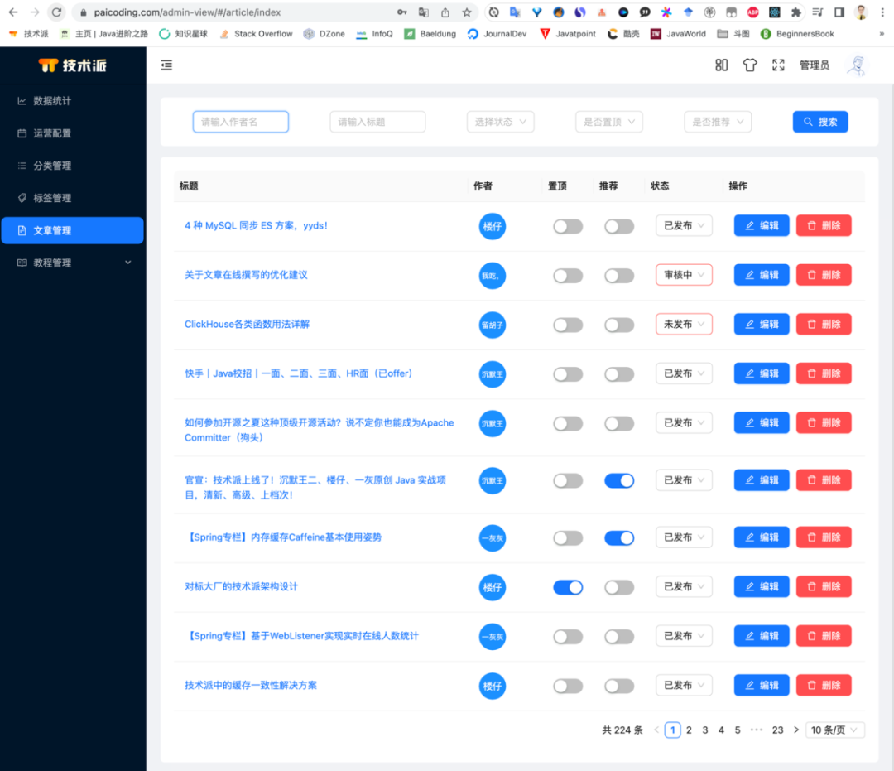Click the 请输入作者名 input field
This screenshot has height=771, width=894.
pos(240,121)
